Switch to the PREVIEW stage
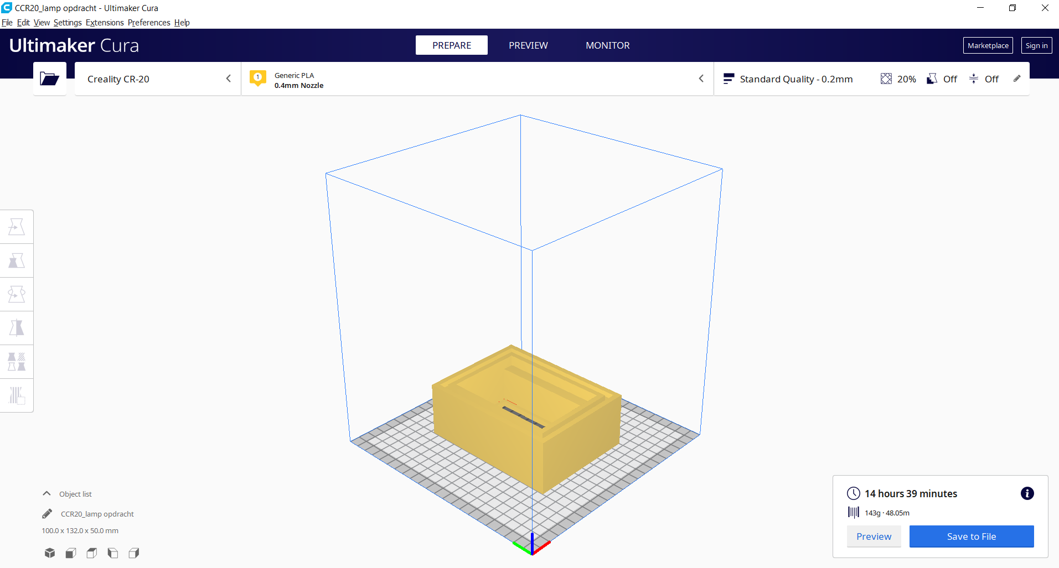Viewport: 1059px width, 568px height. 528,45
